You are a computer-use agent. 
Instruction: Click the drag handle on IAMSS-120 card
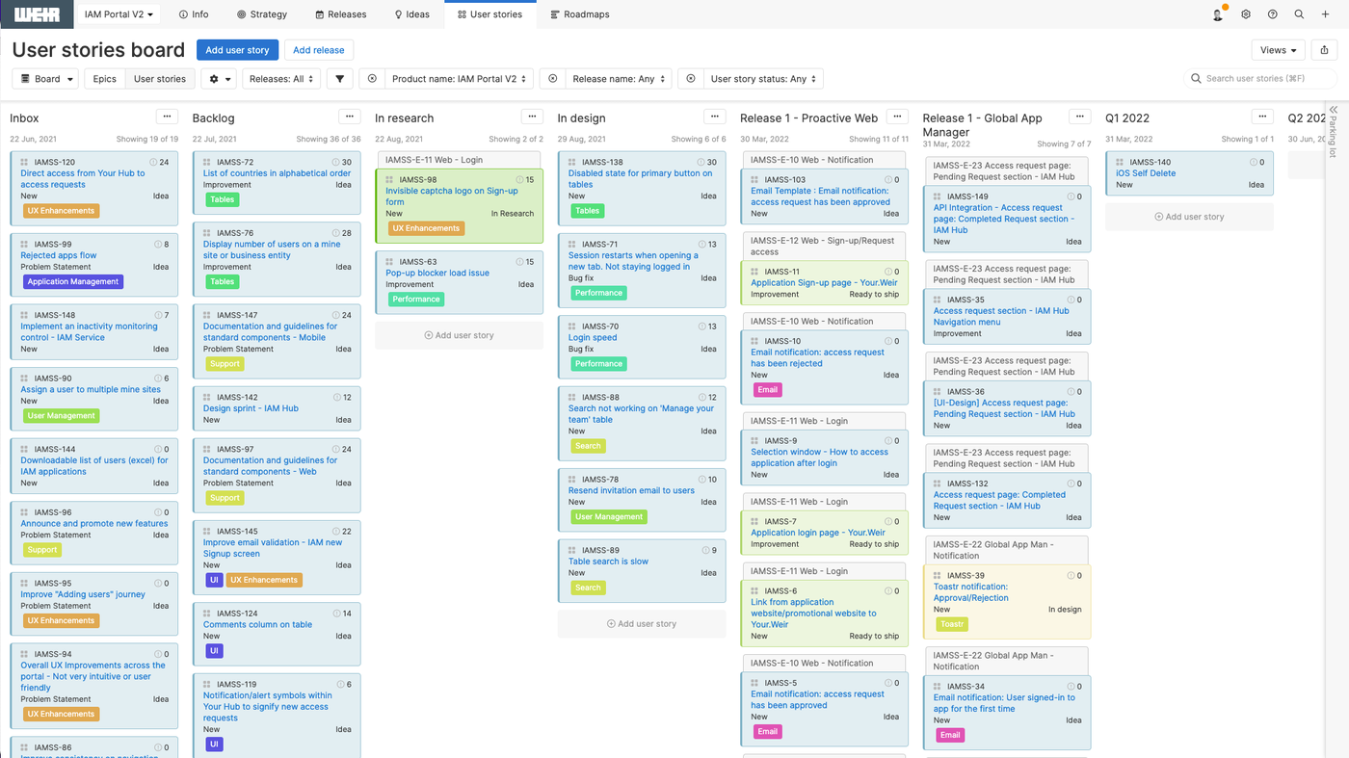24,163
